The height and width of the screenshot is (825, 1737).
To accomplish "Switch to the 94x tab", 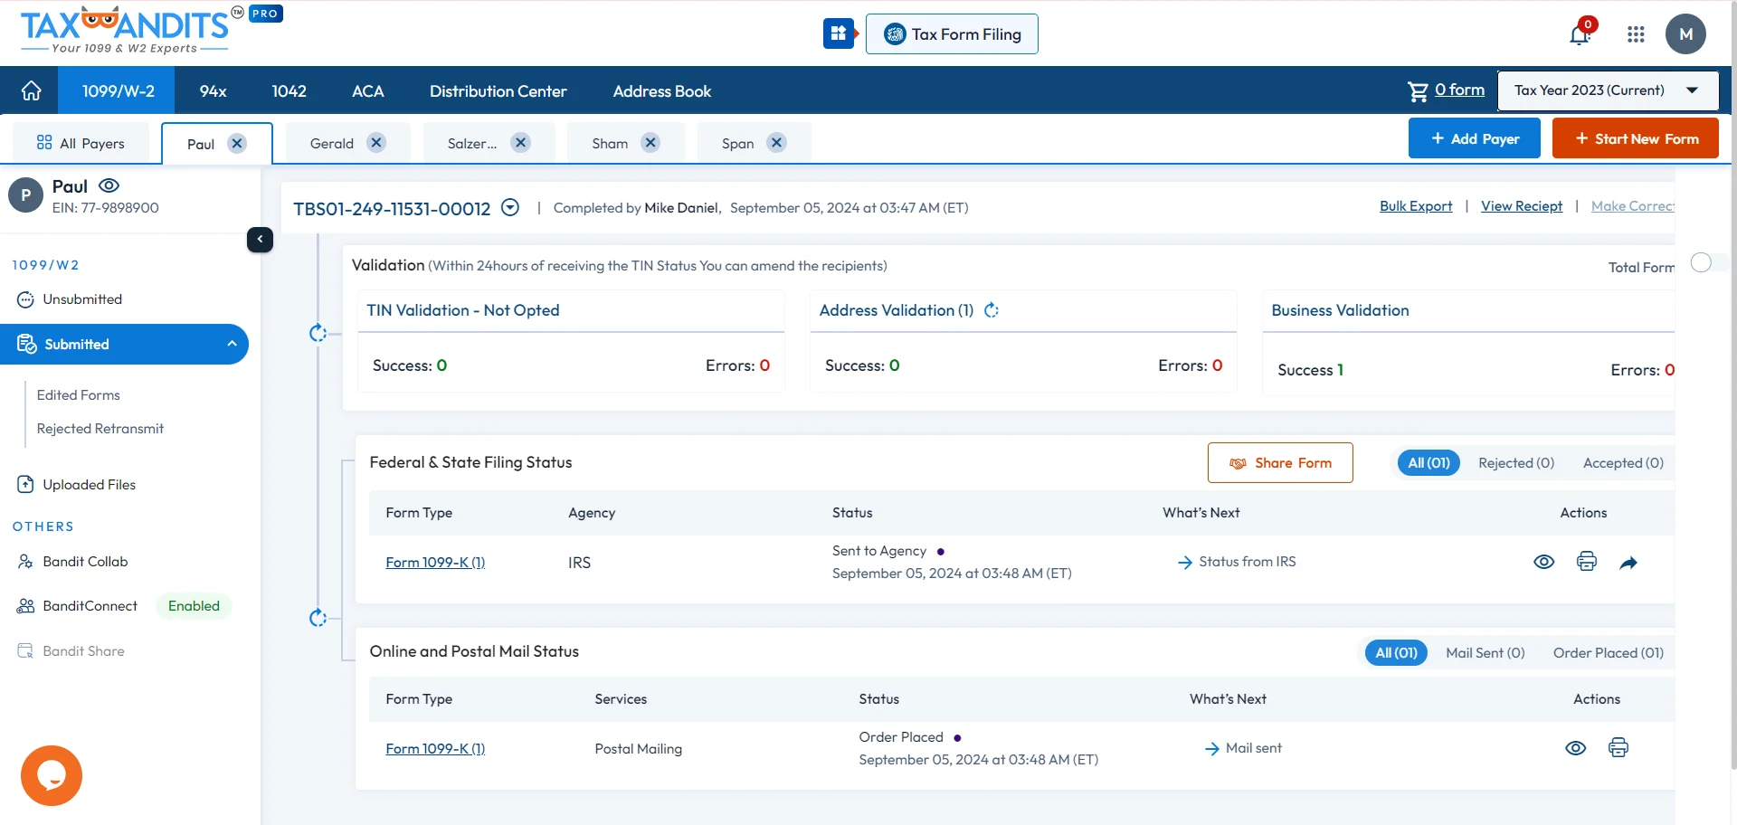I will [x=213, y=90].
